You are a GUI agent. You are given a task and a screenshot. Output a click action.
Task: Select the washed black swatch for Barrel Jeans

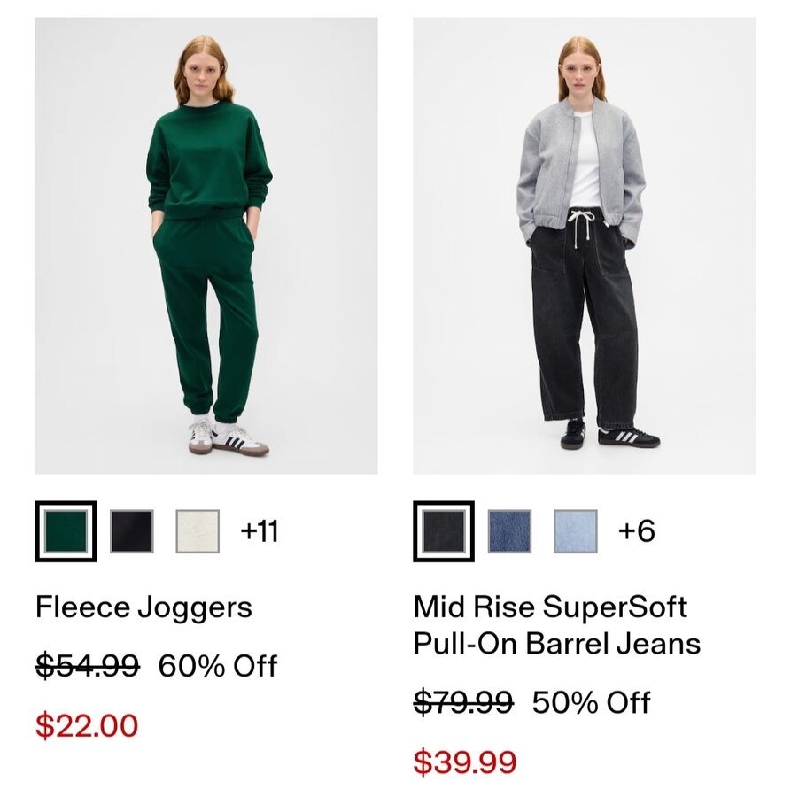pyautogui.click(x=443, y=531)
